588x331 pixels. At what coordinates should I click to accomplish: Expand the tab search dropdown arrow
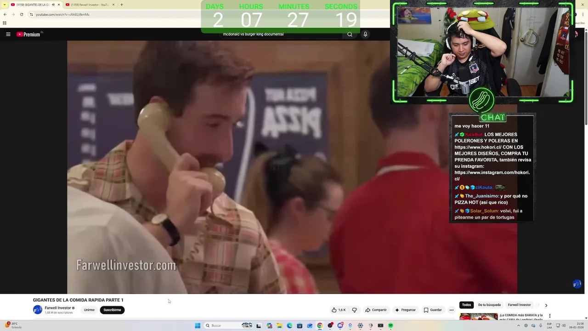pos(4,5)
